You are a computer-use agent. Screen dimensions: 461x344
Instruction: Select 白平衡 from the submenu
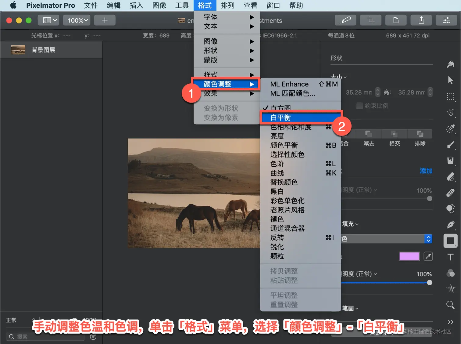[x=301, y=118]
